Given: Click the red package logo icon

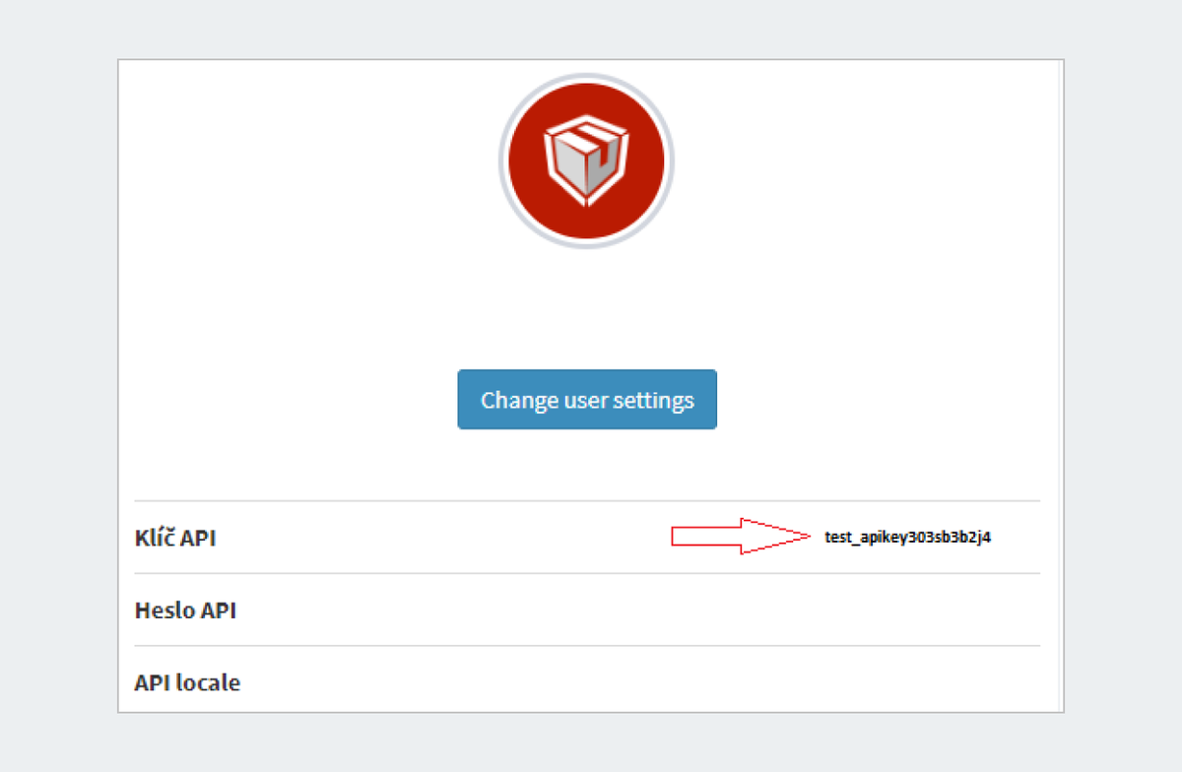Looking at the screenshot, I should [x=586, y=161].
